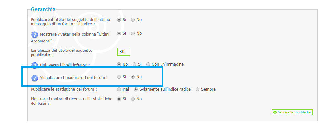Click help icon for Visualizzare i moderatori
Screen dimensions: 331x136
pos(35,78)
